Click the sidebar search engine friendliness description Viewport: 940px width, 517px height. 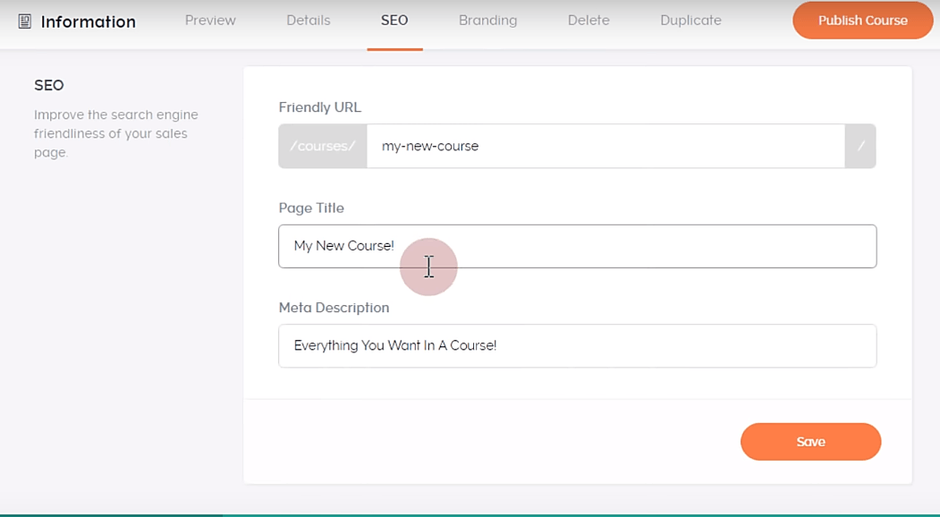coord(116,133)
